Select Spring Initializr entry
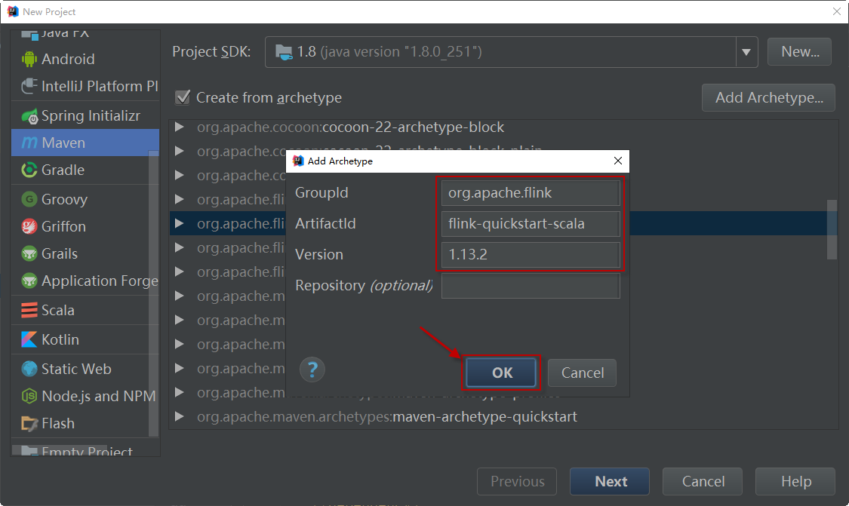 (x=85, y=116)
